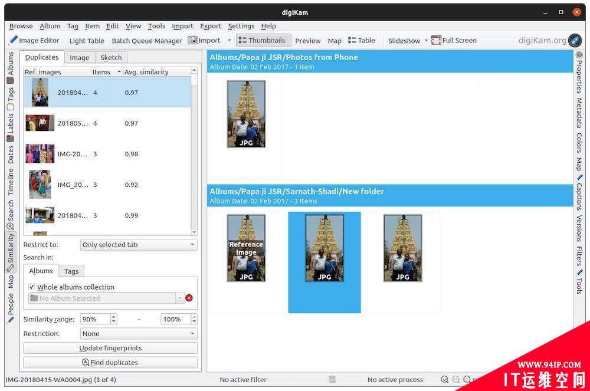Open the Restriction None combo box
The image size is (590, 391).
pos(139,333)
